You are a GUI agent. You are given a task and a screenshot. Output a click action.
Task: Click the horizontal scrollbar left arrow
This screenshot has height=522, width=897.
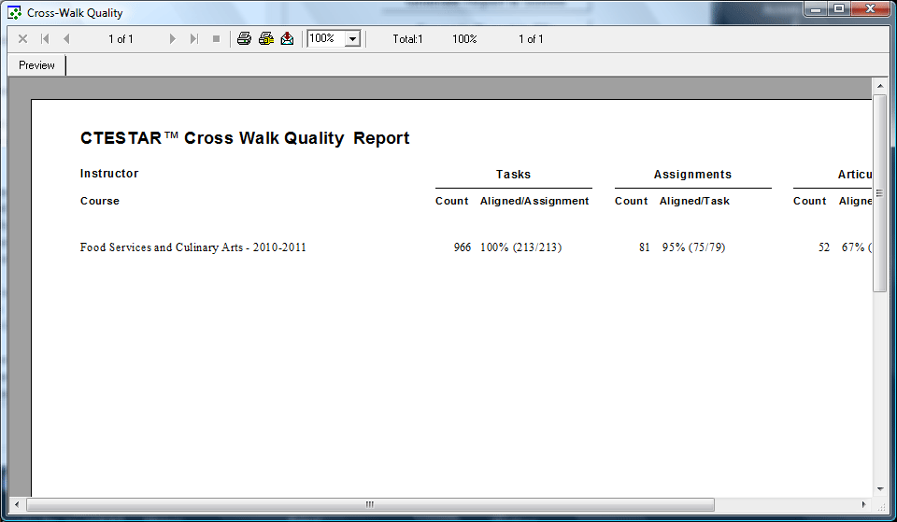[x=17, y=504]
